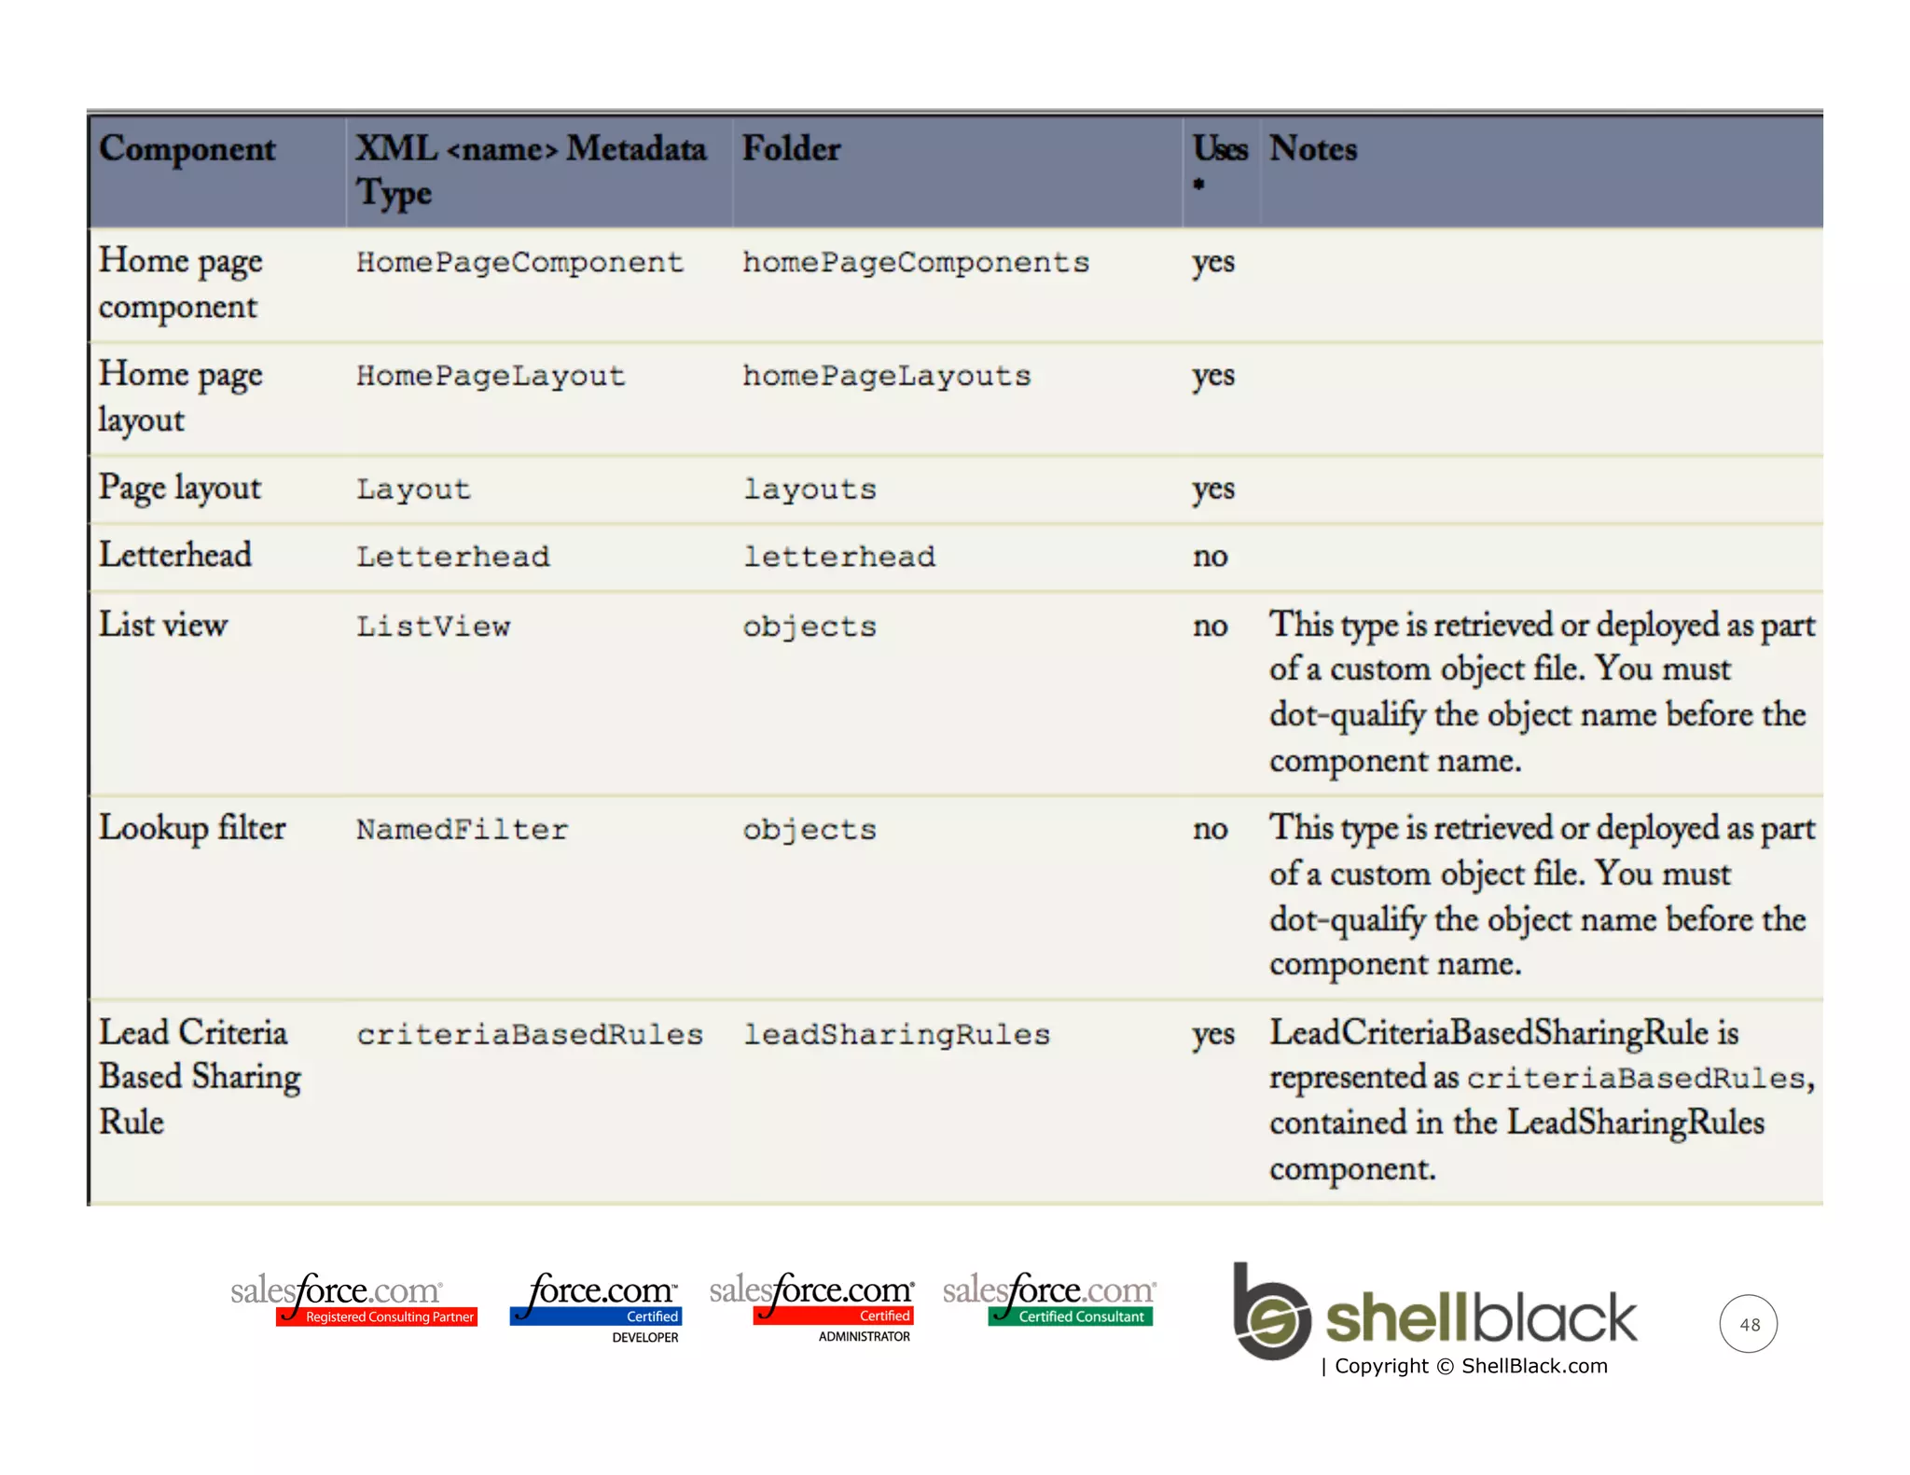Click the Notes column header
1910x1475 pixels.
1313,149
